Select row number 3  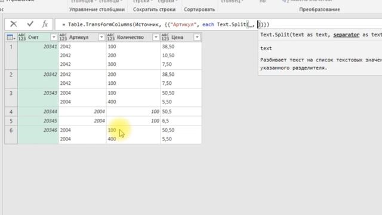[x=11, y=97]
